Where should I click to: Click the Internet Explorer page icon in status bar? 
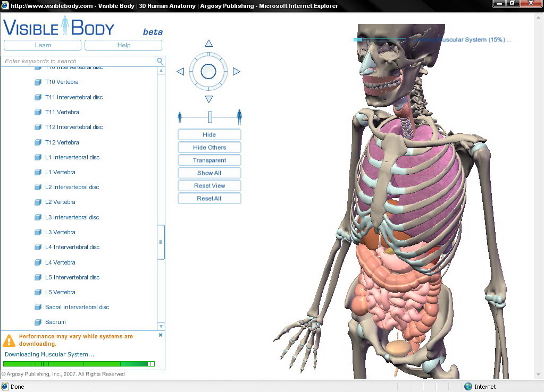click(5, 387)
